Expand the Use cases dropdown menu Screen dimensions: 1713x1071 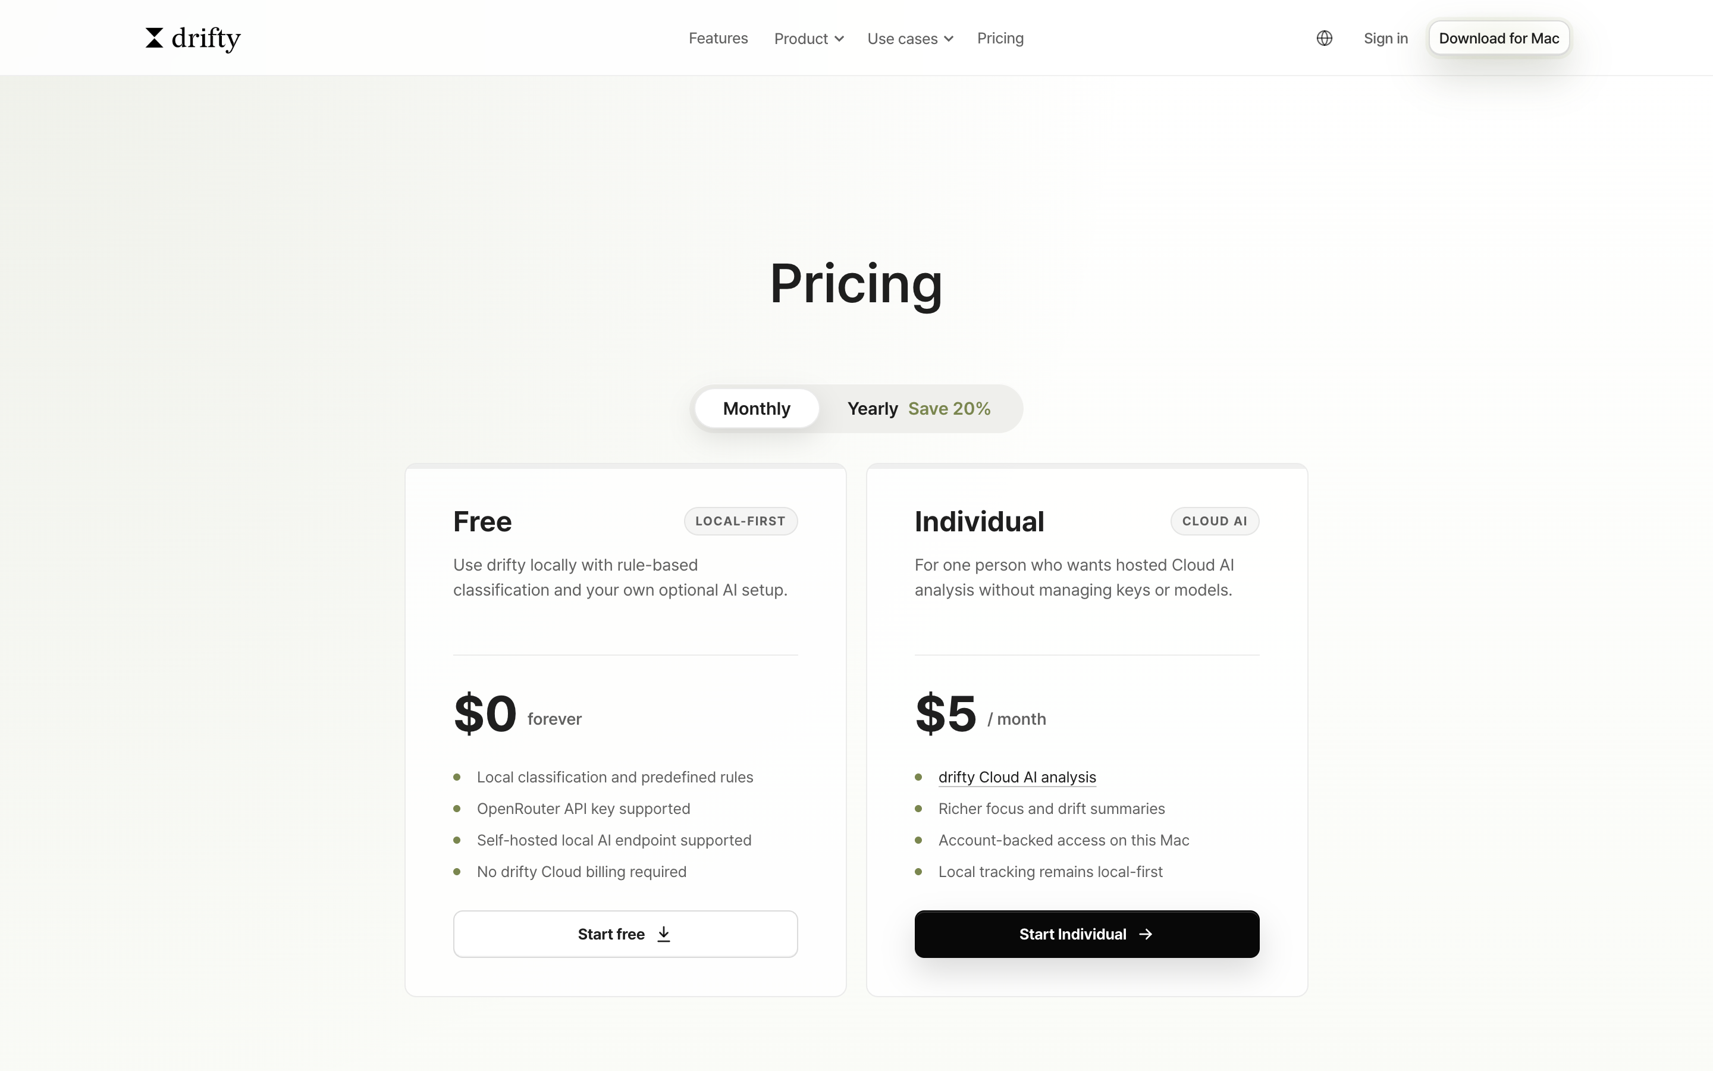click(x=910, y=38)
